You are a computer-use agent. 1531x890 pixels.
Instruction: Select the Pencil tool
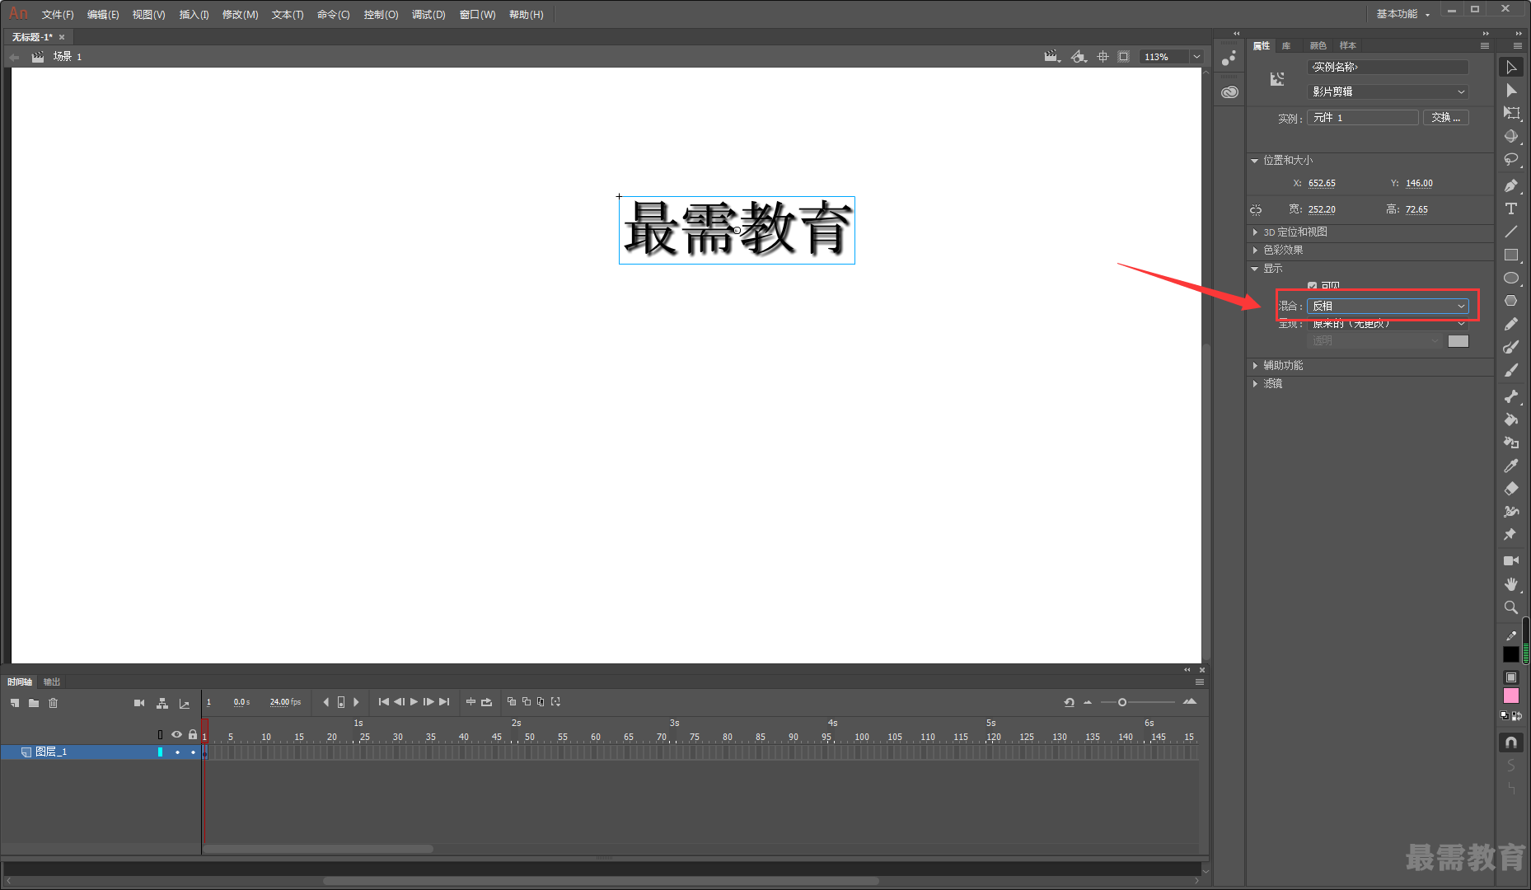(1510, 324)
